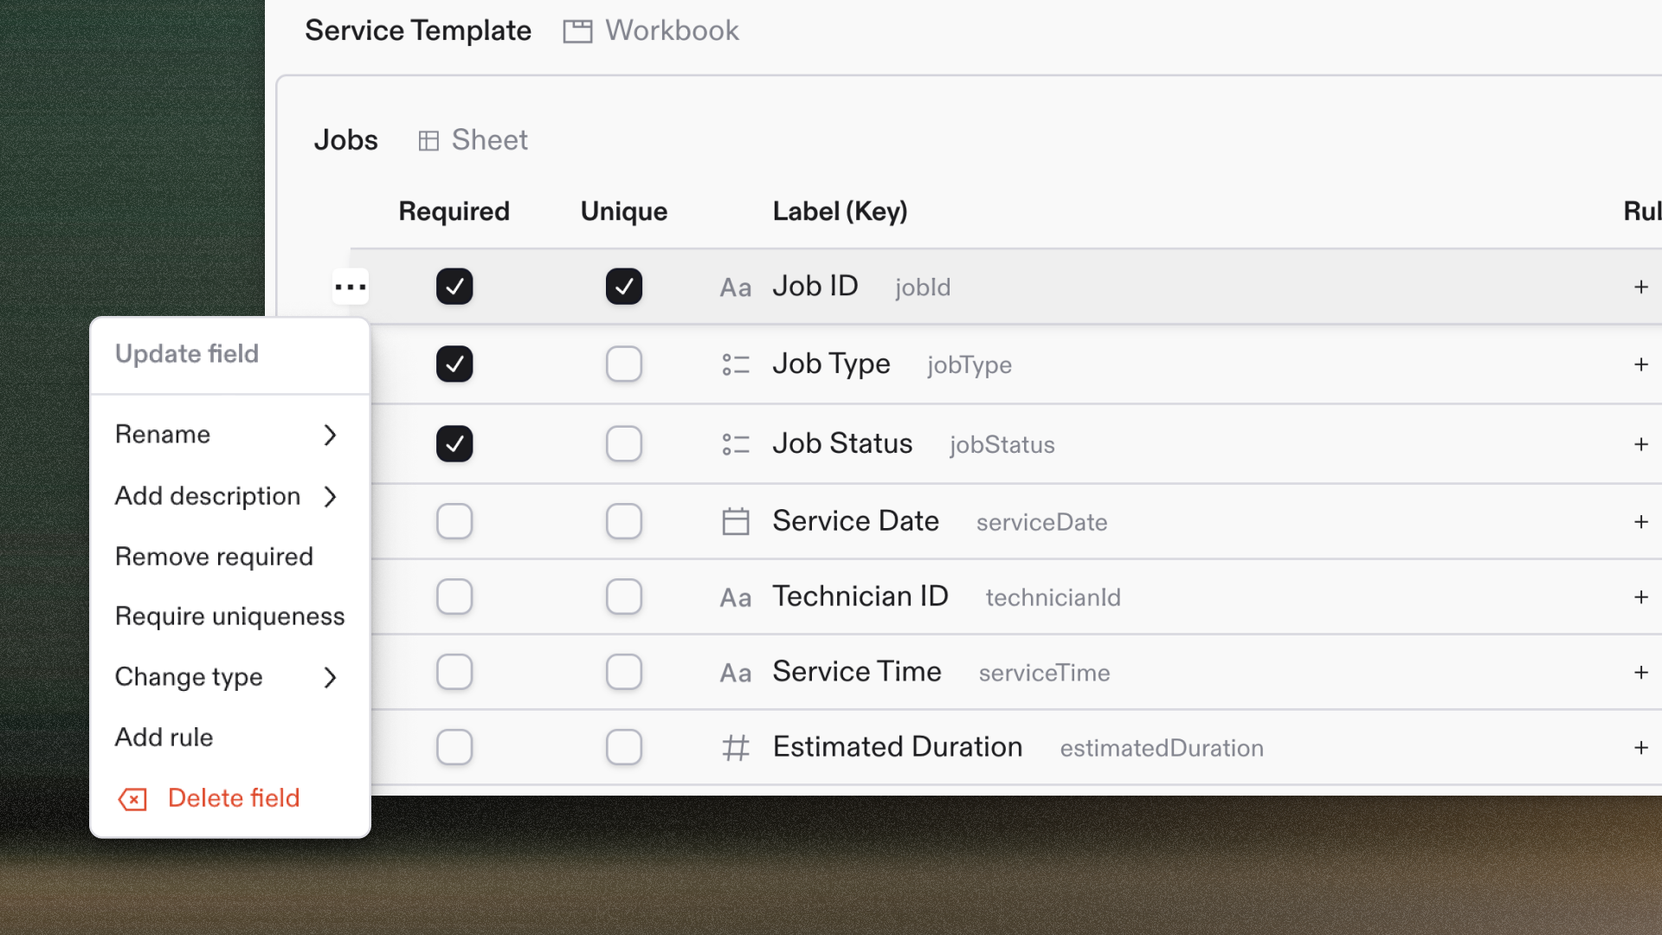Viewport: 1662px width, 935px height.
Task: Add a rule with plus on Job ID row
Action: 1640,287
